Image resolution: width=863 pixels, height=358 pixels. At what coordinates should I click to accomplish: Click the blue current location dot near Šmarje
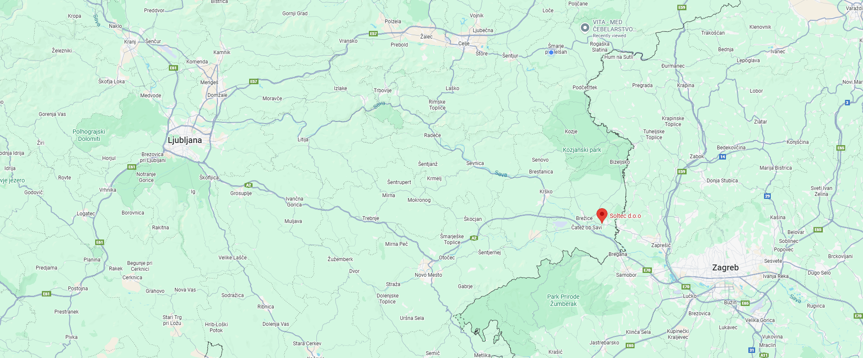551,52
